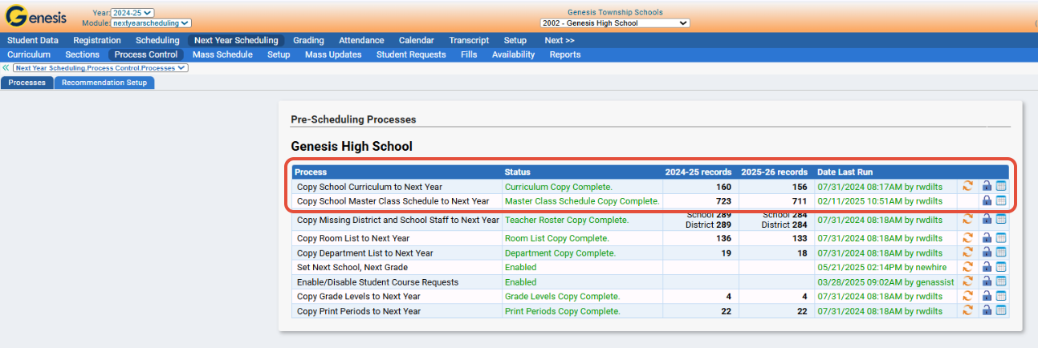
Task: Open the Next Year Scheduling.Process Control.Processes breadcrumb dropdown
Action: (x=100, y=68)
